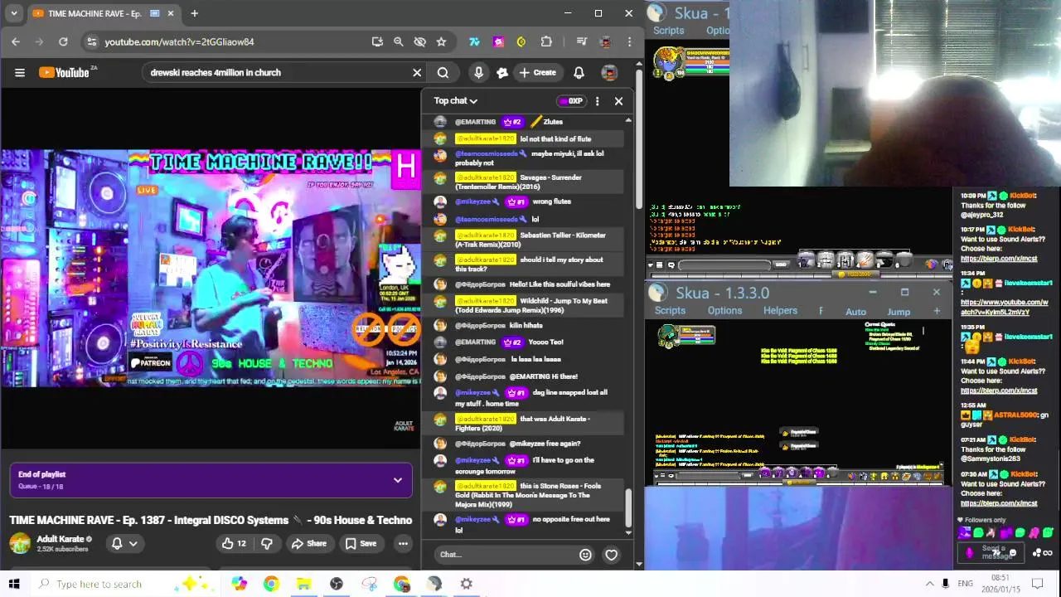Expand the End of playlist queue
1061x597 pixels.
tap(398, 480)
